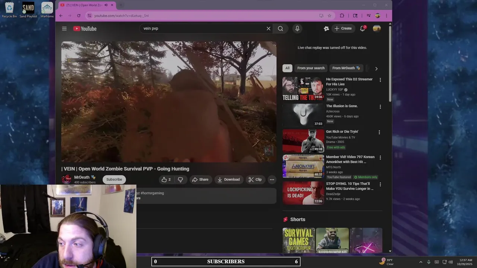Image resolution: width=477 pixels, height=268 pixels.
Task: Open Sand Playtest desktop shortcut
Action: pos(28,10)
